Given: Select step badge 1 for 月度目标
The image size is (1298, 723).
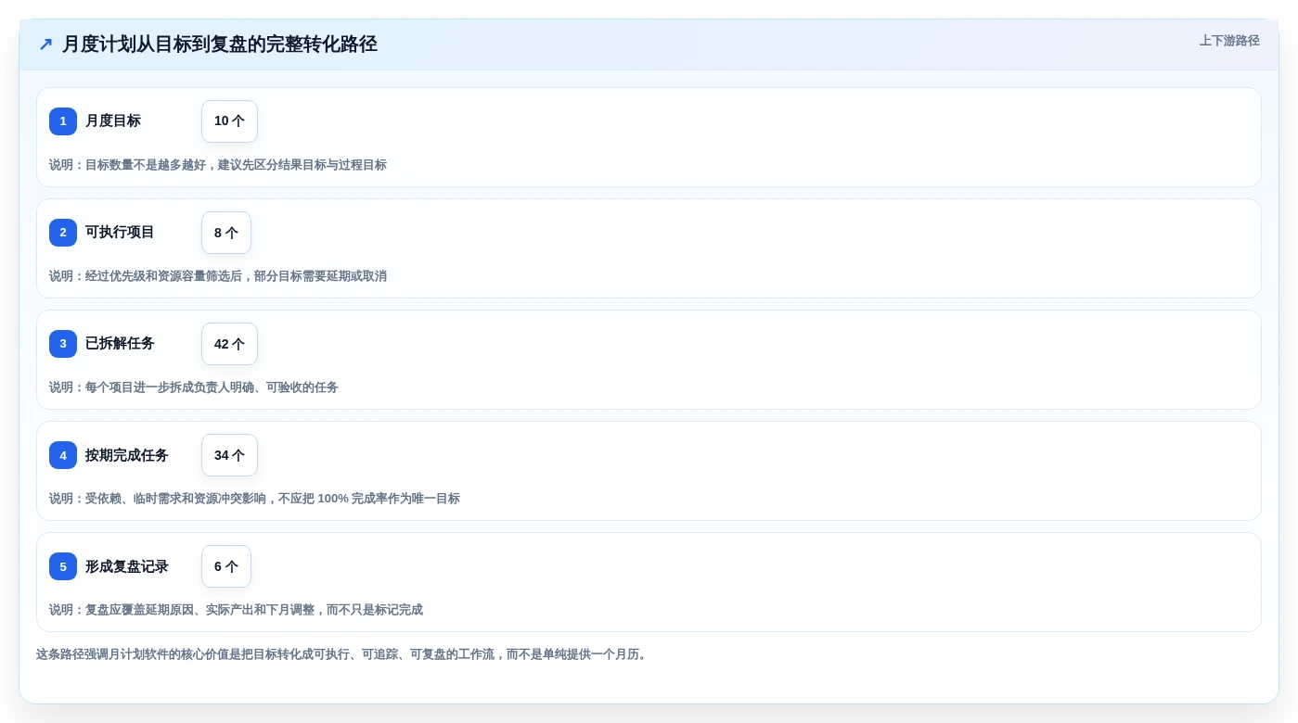Looking at the screenshot, I should click(x=63, y=121).
